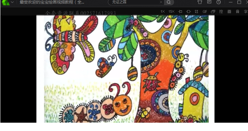The image size is (248, 131).
Task: Clear the search box with the X
Action: coord(161,2)
